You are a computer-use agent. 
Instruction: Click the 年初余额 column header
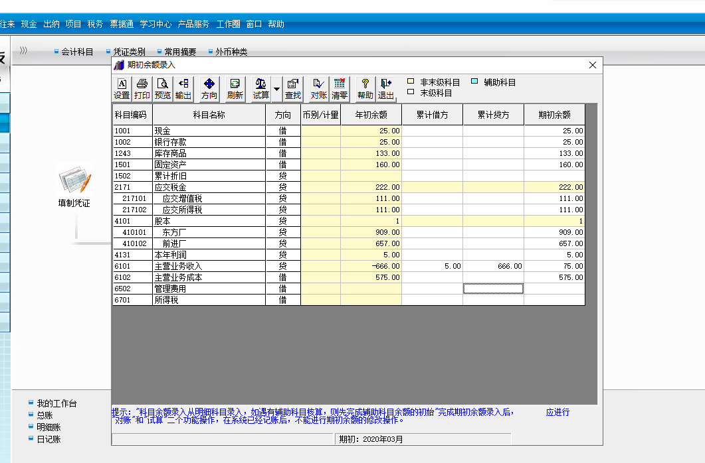point(371,114)
